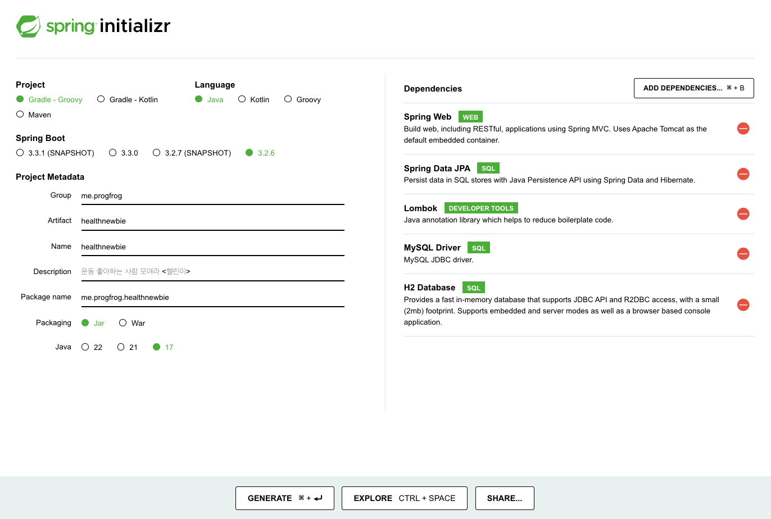Click the Lombok dependency title

point(420,208)
